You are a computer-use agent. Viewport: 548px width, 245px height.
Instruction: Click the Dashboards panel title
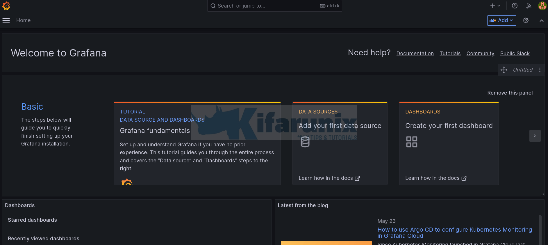point(20,205)
